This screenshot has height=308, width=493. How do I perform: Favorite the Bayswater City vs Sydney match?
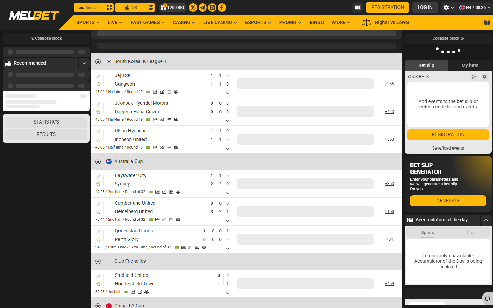[98, 184]
